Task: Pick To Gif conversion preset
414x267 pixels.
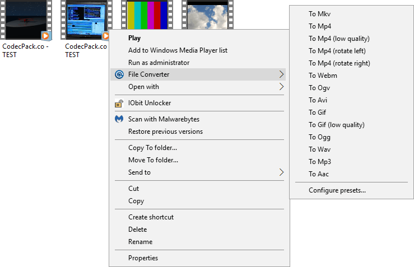Action: 318,113
